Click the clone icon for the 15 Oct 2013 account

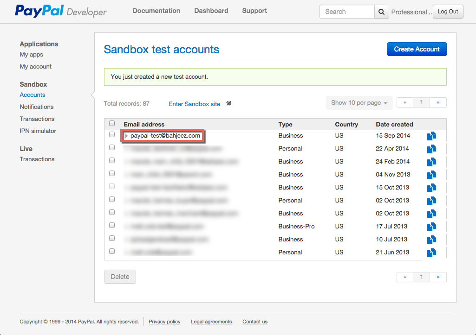(x=431, y=188)
